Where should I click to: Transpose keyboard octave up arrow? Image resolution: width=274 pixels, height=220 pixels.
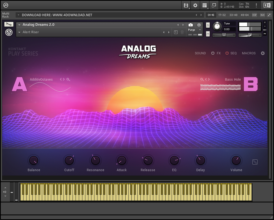(x=5, y=188)
